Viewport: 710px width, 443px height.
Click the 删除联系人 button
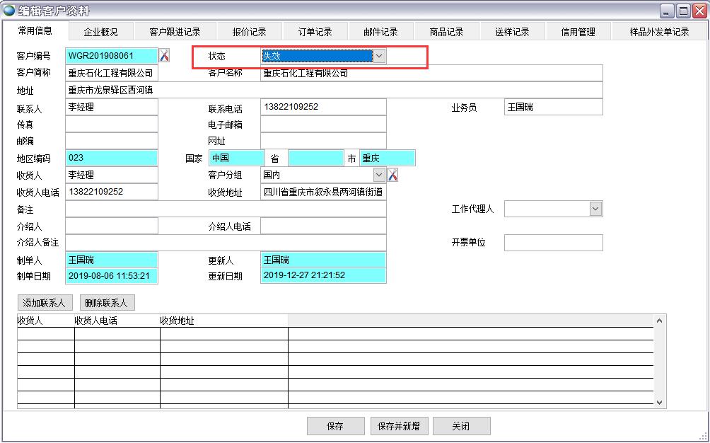coord(106,303)
